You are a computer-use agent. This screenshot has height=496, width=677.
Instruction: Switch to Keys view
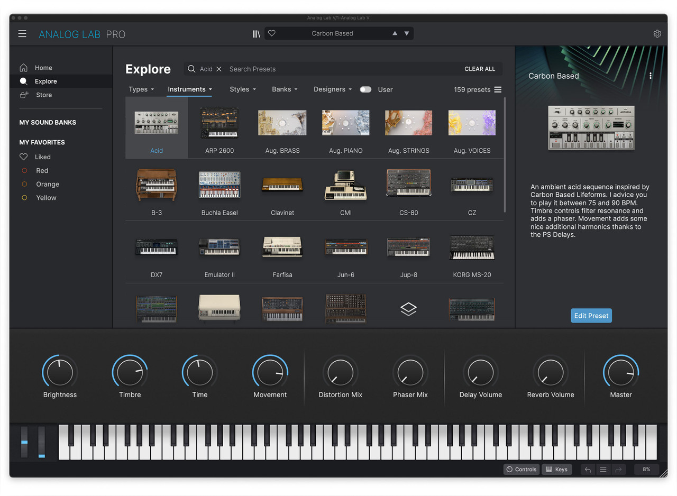click(x=556, y=469)
